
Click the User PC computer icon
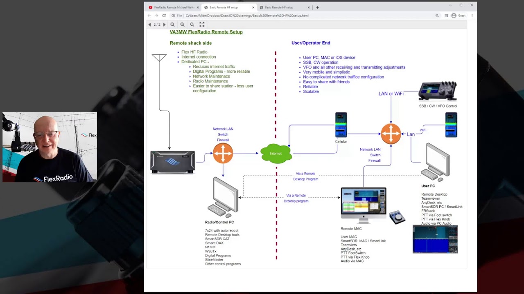click(436, 162)
